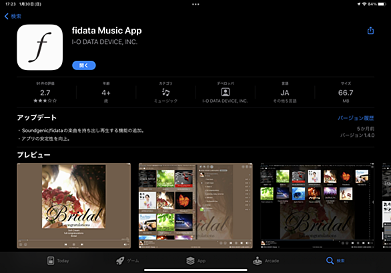The width and height of the screenshot is (391, 273).
Task: Tap the developer person icon
Action: (x=225, y=92)
